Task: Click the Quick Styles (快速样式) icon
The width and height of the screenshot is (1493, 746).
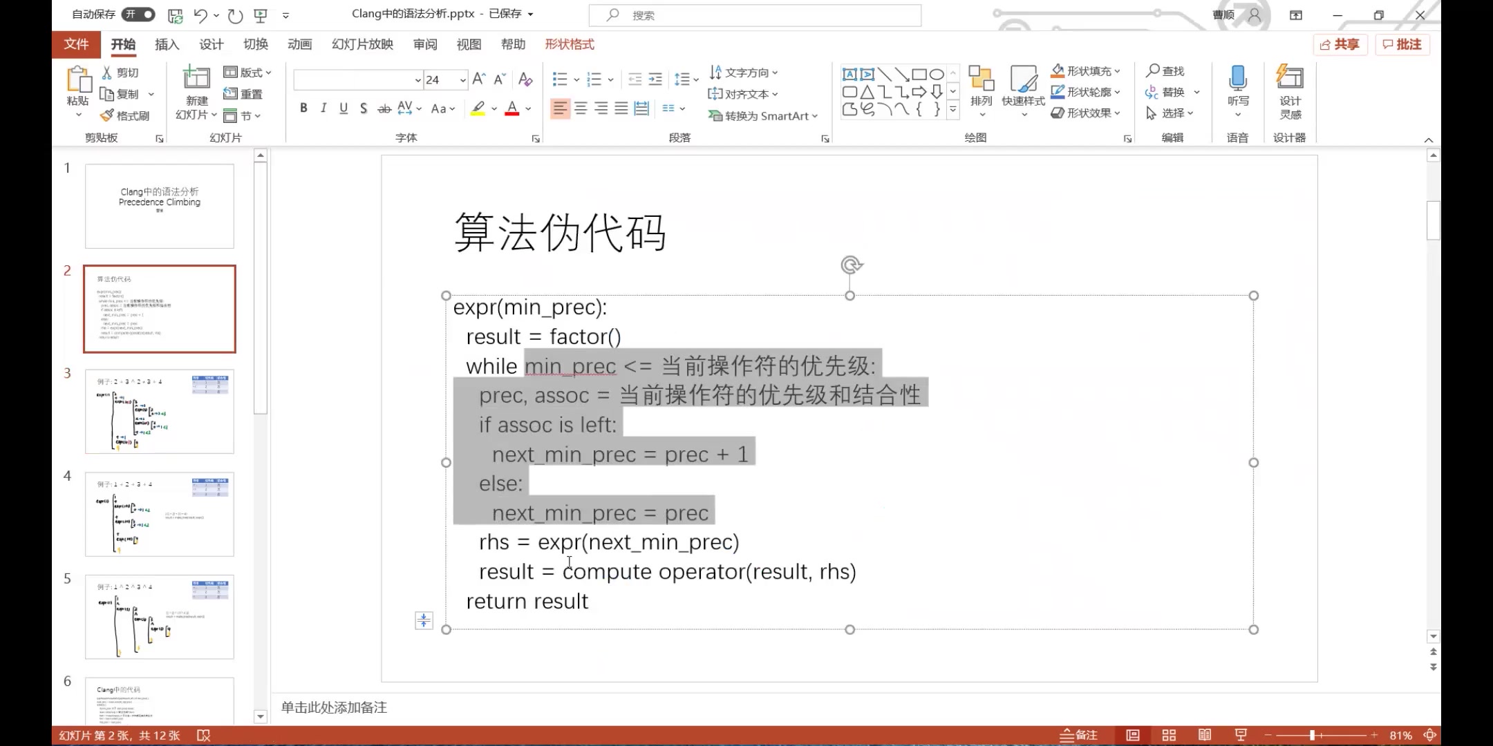Action: click(x=1024, y=79)
